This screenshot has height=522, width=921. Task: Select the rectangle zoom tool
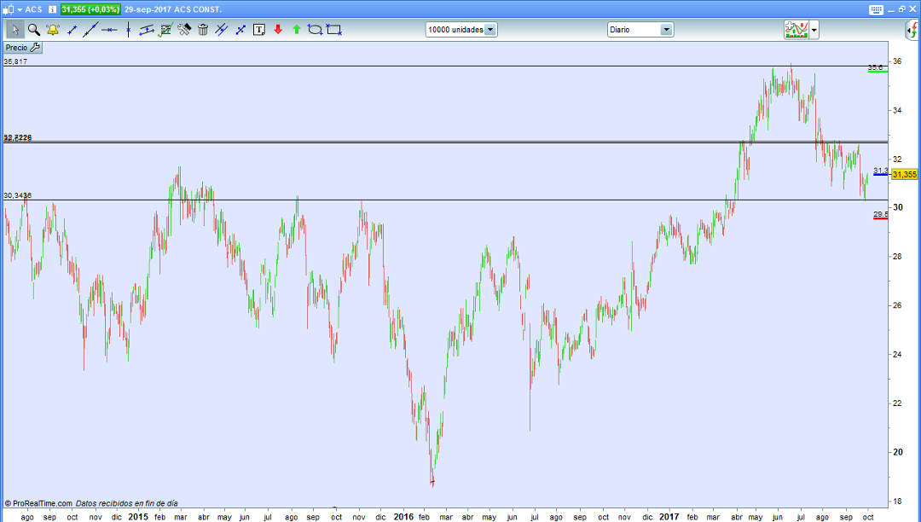click(333, 29)
